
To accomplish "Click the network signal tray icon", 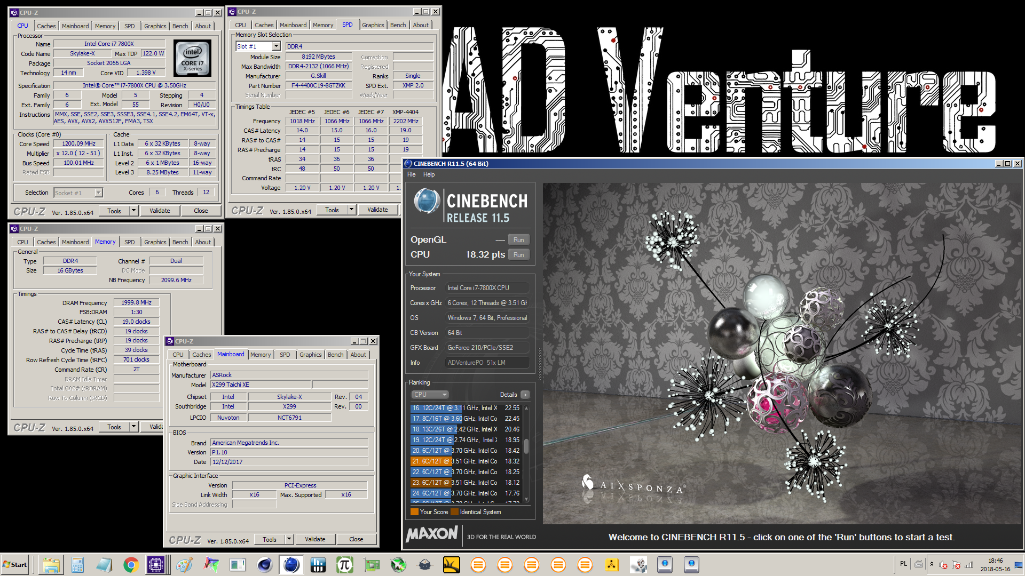I will click(x=969, y=565).
